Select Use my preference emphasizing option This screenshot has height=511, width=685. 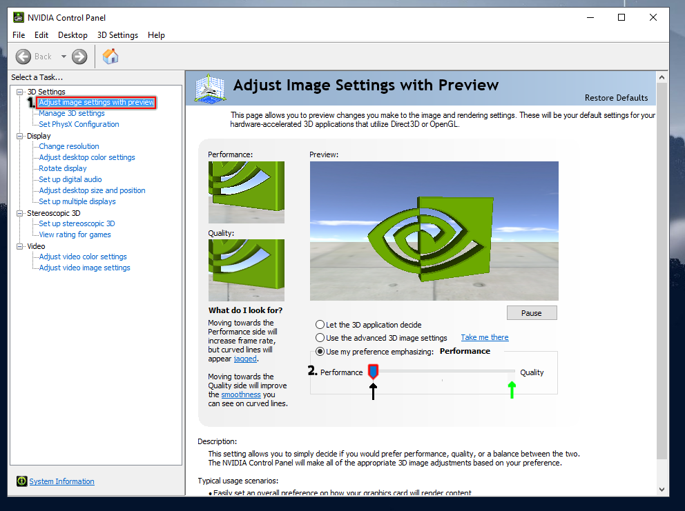coord(320,351)
